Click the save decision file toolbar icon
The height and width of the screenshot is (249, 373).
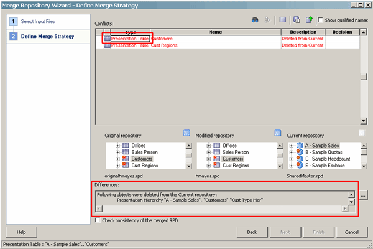point(297,20)
